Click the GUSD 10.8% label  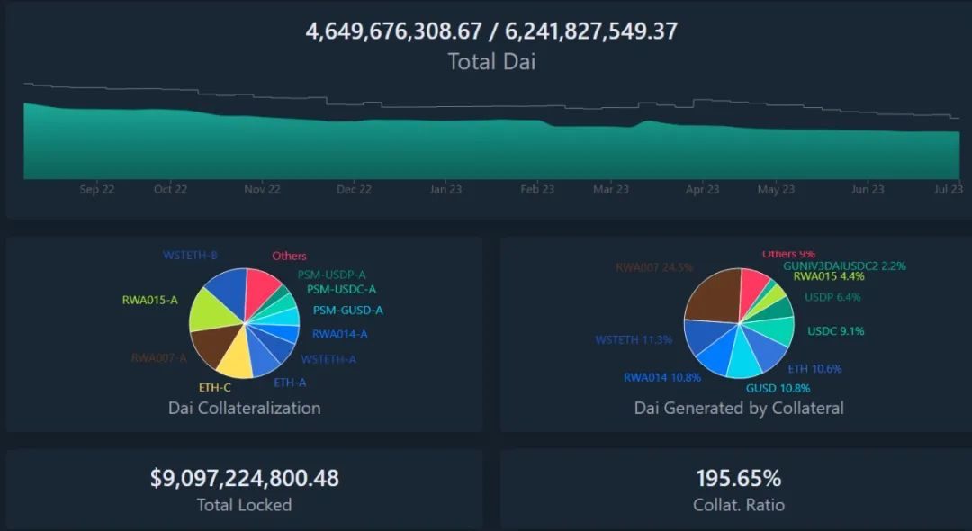[x=778, y=389]
